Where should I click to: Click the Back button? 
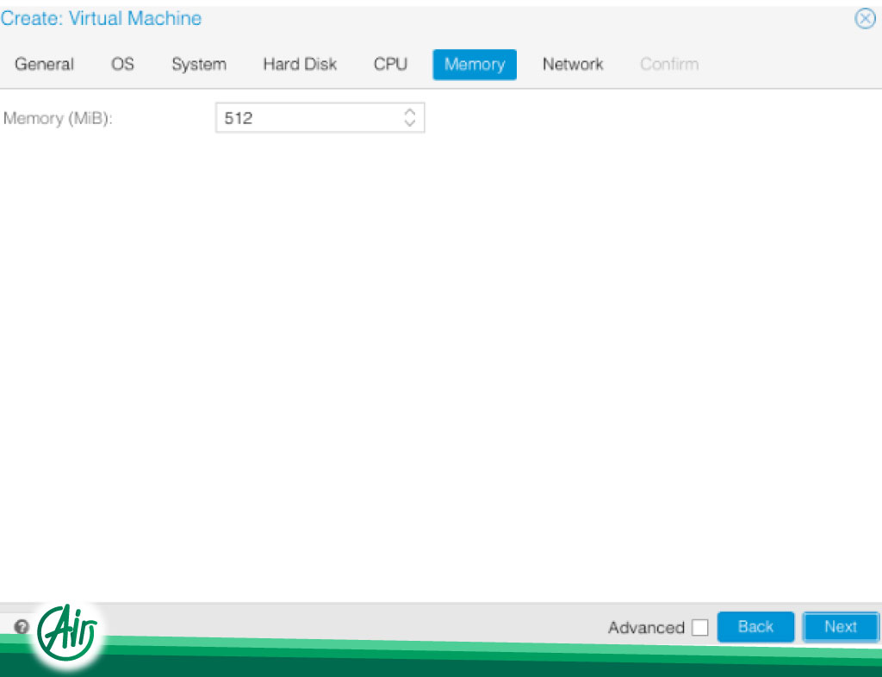(755, 627)
